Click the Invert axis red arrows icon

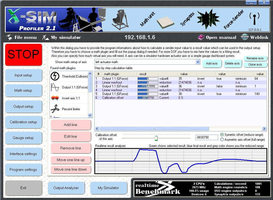point(55,98)
